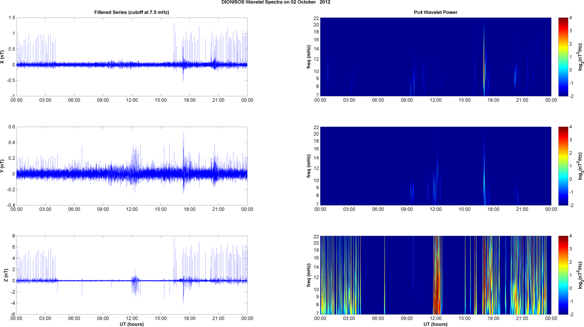Click the 12:00 disturbance in the Z time series
Image resolution: width=584 pixels, height=327 pixels.
click(x=135, y=283)
